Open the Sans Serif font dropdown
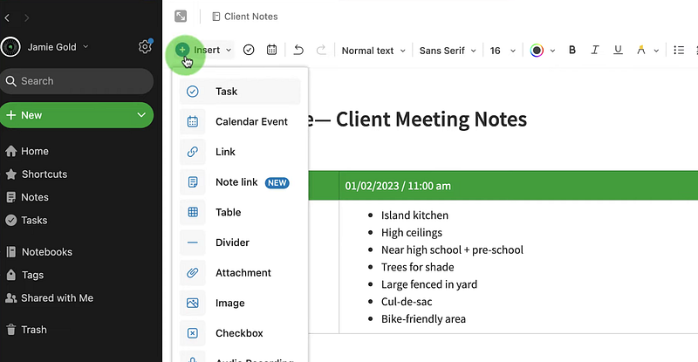698x362 pixels. [448, 51]
